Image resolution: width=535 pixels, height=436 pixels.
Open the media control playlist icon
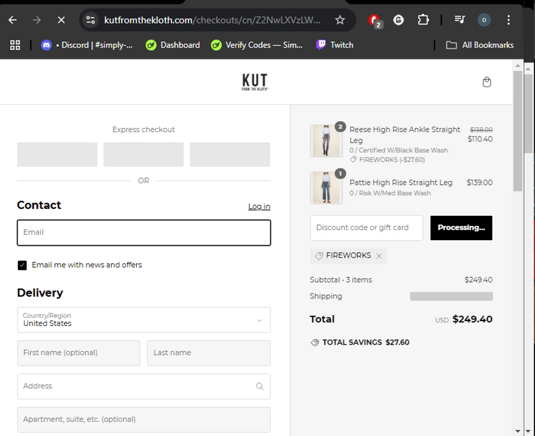pyautogui.click(x=460, y=20)
